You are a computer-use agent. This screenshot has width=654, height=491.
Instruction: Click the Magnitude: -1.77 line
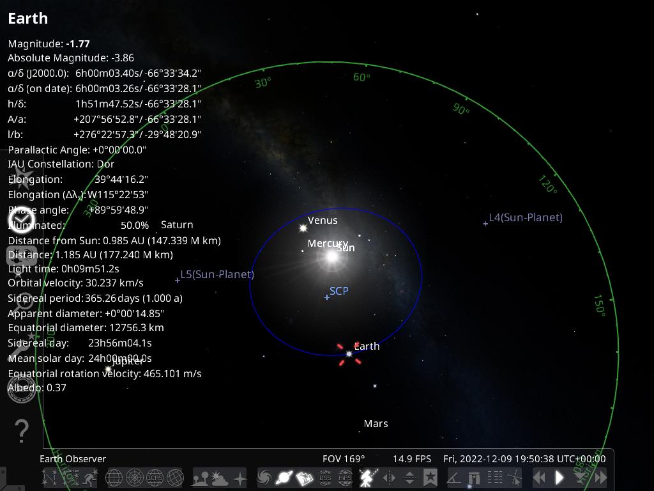[49, 44]
